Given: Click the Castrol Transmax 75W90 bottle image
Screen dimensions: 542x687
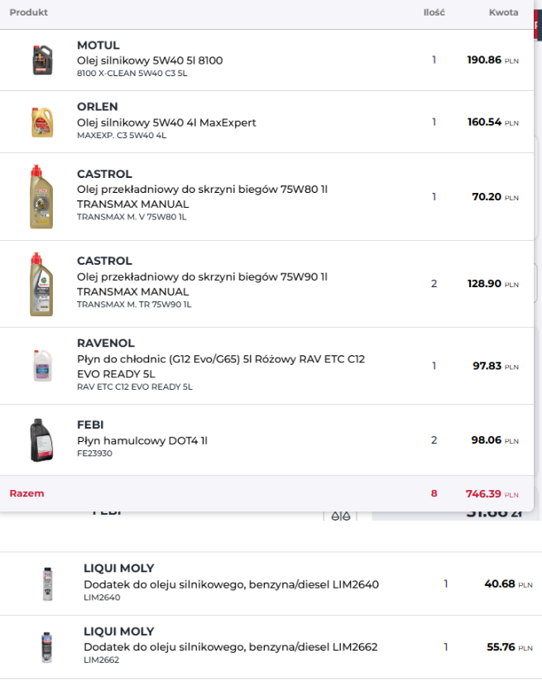Looking at the screenshot, I should (x=41, y=284).
